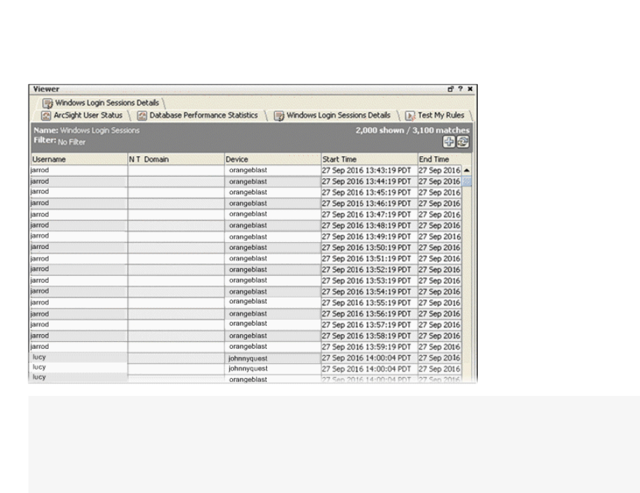Click orangeblast in the 13:55:19 row
The image size is (640, 493).
pos(248,302)
